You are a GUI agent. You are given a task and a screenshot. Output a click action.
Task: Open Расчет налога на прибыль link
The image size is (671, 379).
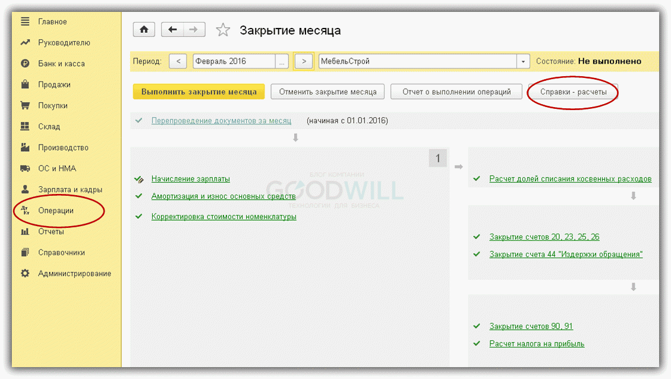(537, 344)
